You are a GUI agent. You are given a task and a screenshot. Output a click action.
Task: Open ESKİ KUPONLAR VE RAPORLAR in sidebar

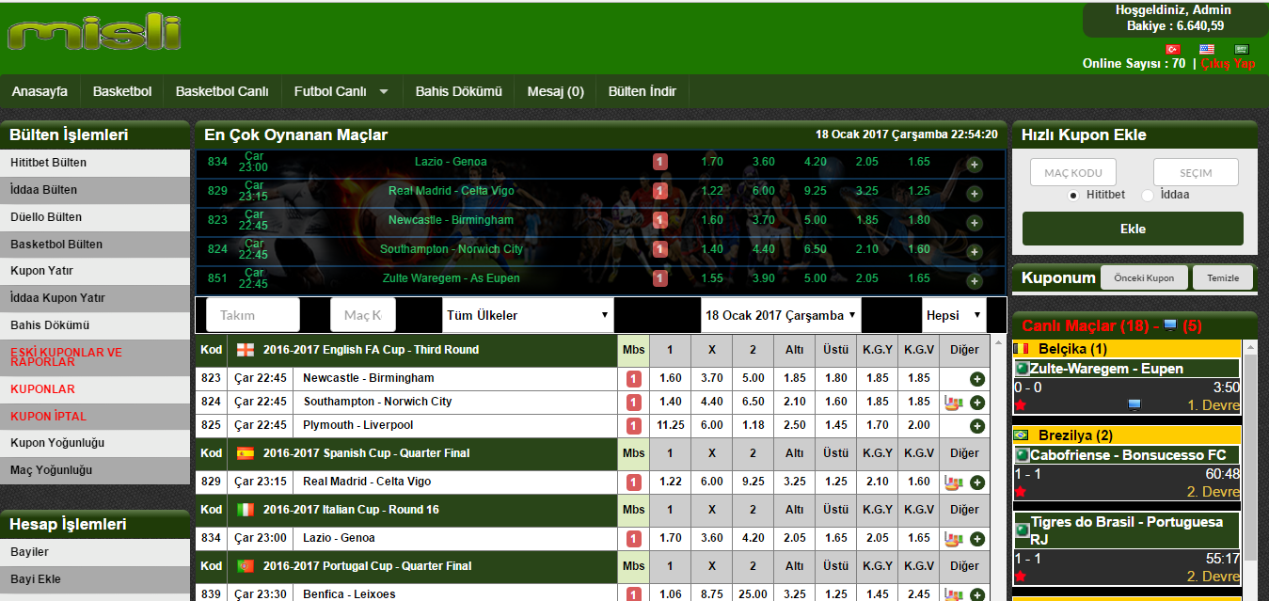pyautogui.click(x=95, y=357)
